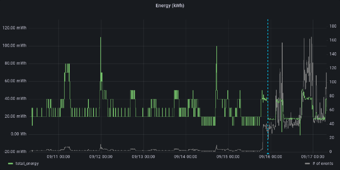Click the 09/16 00:00 x-axis label

coord(270,156)
